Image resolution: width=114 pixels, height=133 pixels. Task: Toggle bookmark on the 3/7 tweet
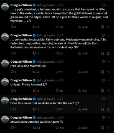coord(102,53)
